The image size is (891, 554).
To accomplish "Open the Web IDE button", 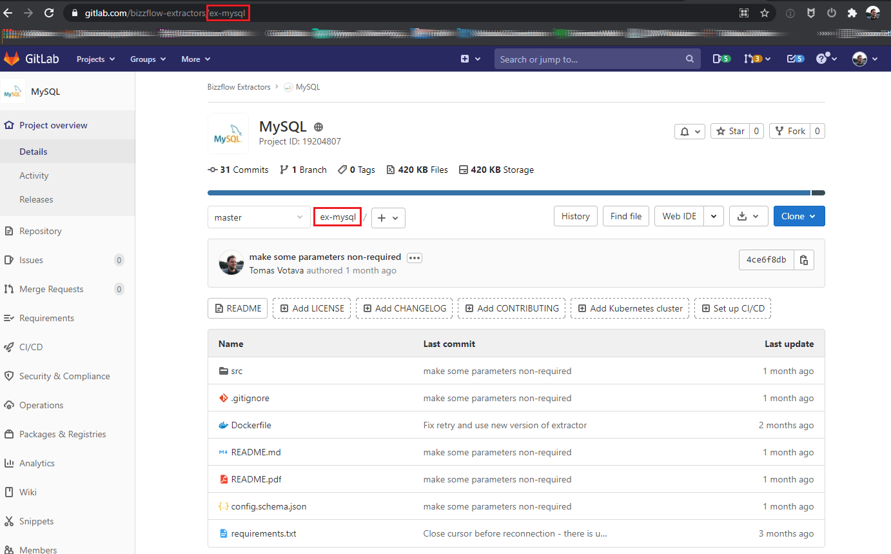I will [680, 216].
